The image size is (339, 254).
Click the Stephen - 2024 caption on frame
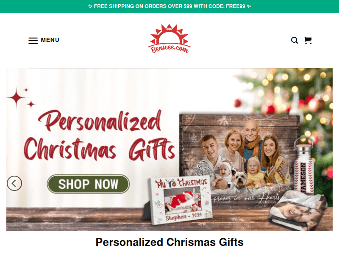(183, 217)
